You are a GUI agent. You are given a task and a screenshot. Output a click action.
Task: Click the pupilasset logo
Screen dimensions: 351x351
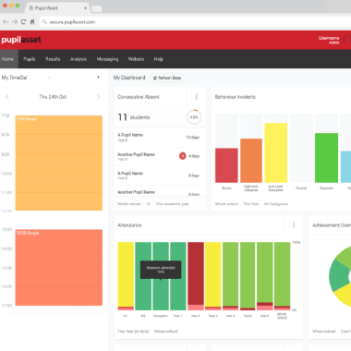21,40
